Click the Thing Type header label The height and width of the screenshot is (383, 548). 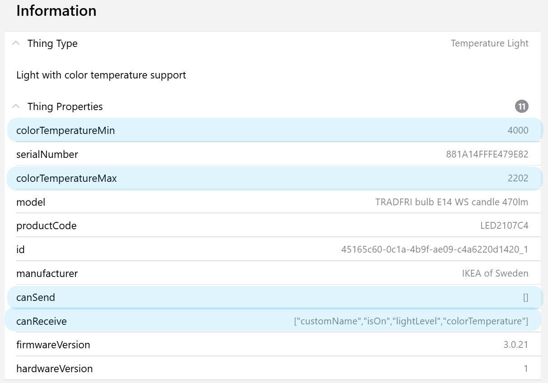point(52,43)
